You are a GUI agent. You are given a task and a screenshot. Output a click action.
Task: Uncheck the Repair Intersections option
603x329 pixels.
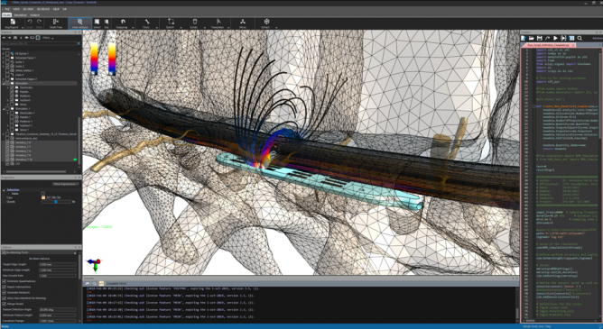5,287
